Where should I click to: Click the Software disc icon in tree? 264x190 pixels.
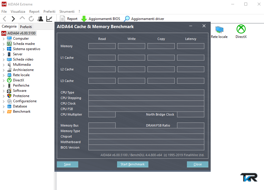click(x=9, y=91)
